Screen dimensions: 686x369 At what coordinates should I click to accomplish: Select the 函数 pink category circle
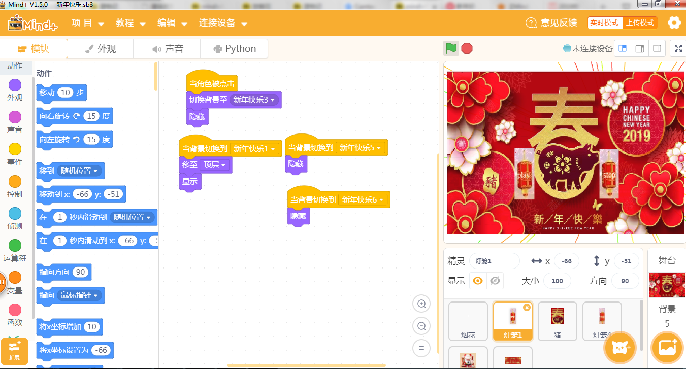pos(15,310)
